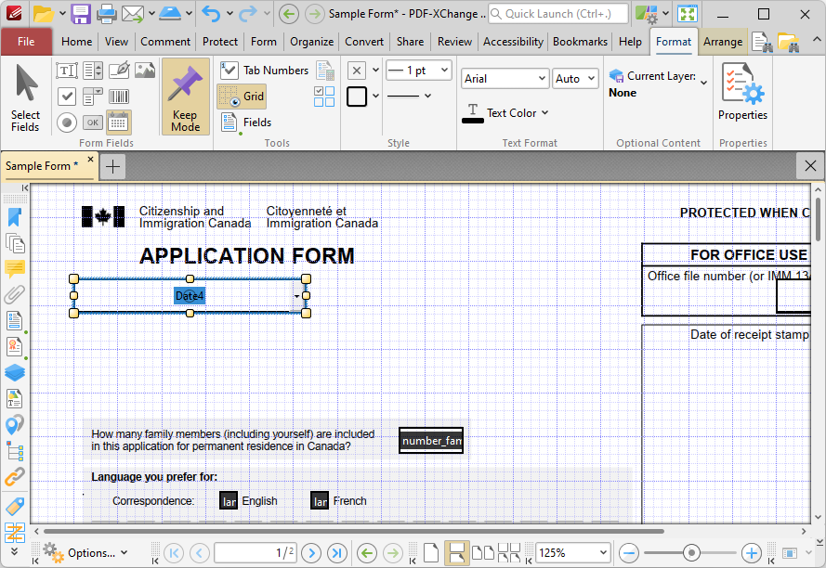
Task: Click the zoom out minus button
Action: pyautogui.click(x=629, y=553)
